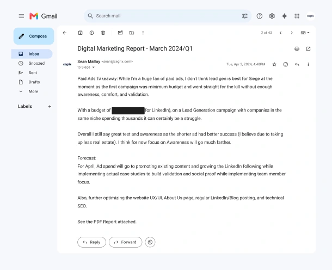Compose a new email
The height and width of the screenshot is (270, 332).
(x=34, y=36)
